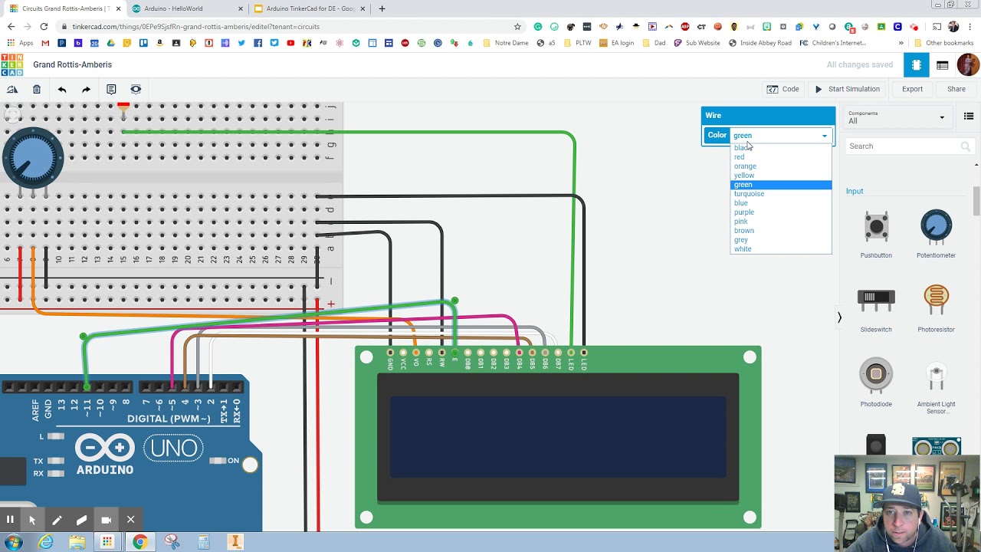The image size is (981, 552).
Task: Pick blue wire color
Action: pyautogui.click(x=781, y=203)
